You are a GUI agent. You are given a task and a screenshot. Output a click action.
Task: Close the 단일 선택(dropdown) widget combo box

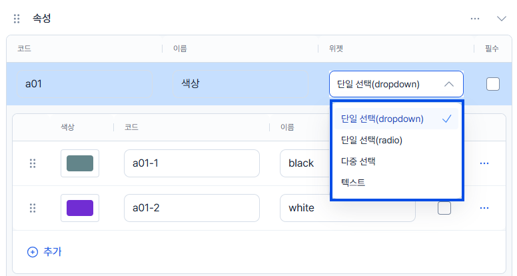pyautogui.click(x=396, y=84)
